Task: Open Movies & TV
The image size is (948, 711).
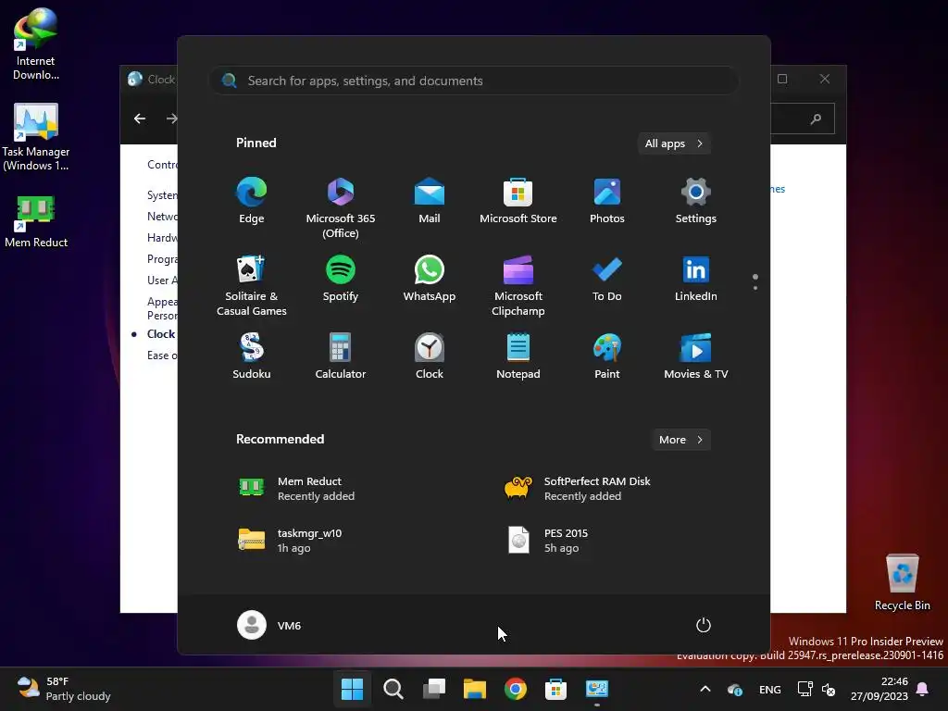Action: coord(696,356)
